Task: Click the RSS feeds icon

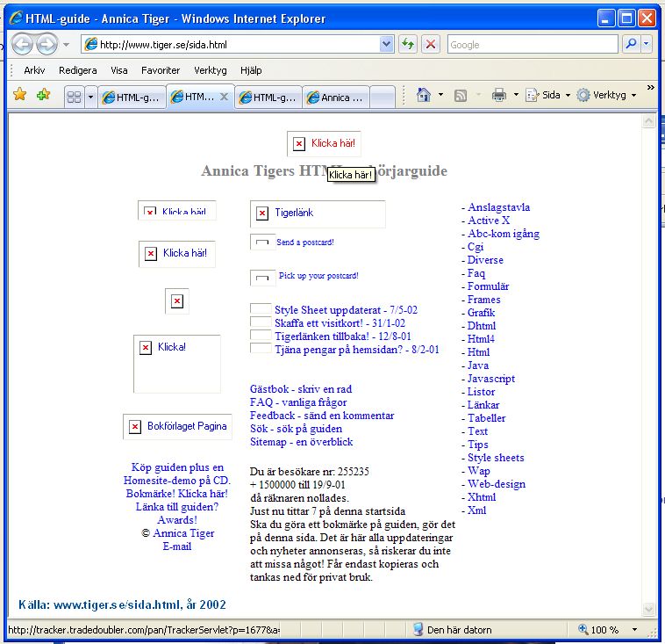Action: point(461,95)
